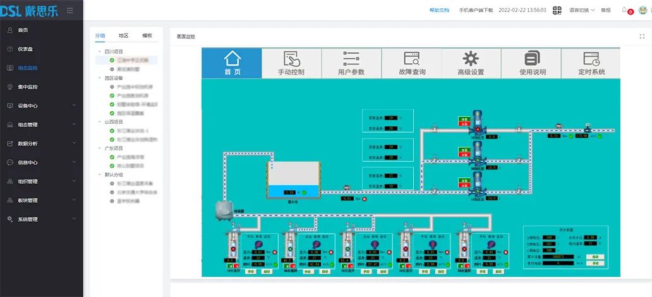Screen dimensions: 652x297
Task: Open the notification bell icon
Action: pos(624,10)
